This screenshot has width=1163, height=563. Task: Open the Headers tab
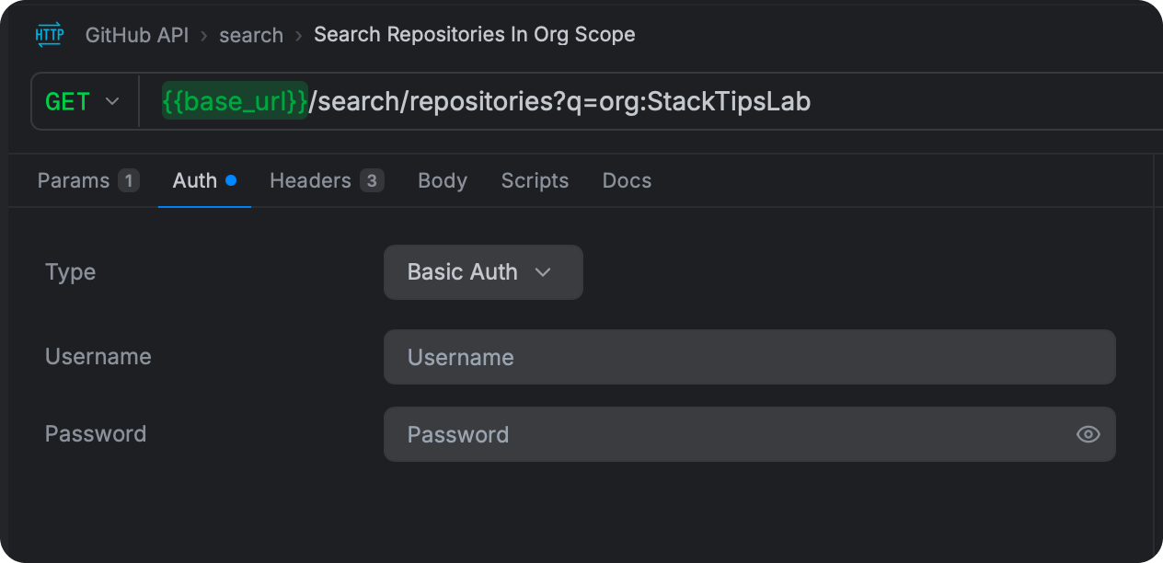(327, 180)
